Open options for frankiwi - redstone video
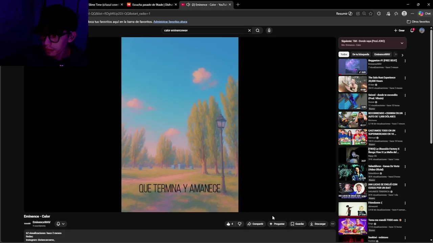This screenshot has width=433, height=243. pyautogui.click(x=405, y=238)
